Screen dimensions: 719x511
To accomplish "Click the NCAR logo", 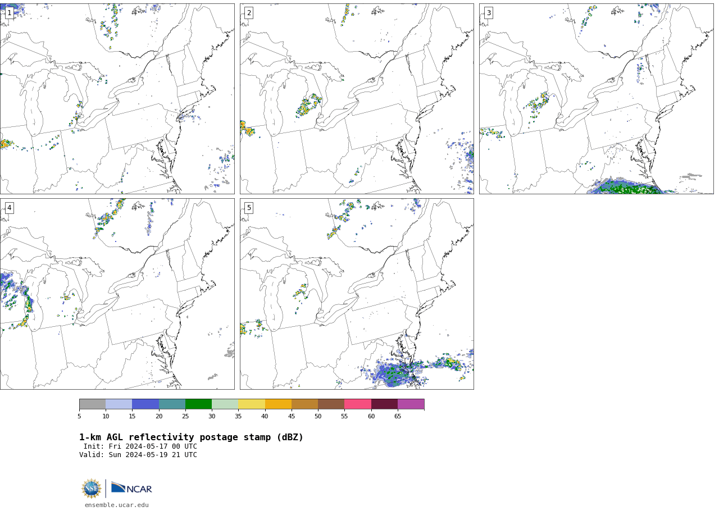I will 131,488.
